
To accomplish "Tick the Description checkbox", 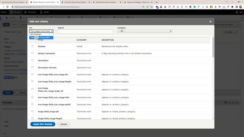I will click(32, 60).
